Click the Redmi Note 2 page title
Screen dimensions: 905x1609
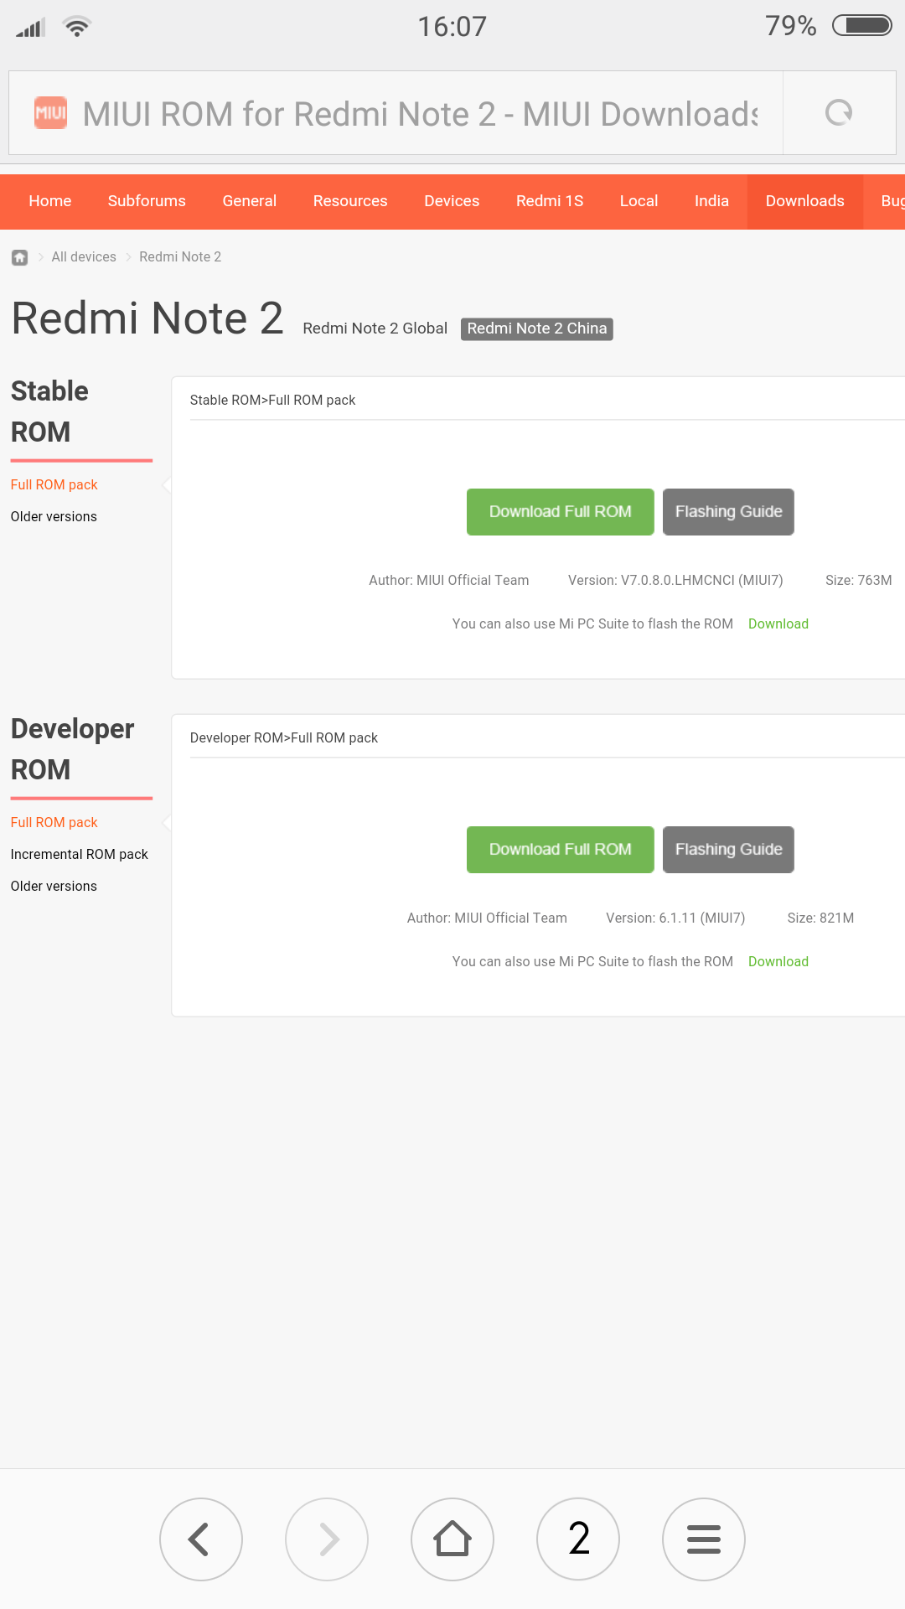point(147,319)
